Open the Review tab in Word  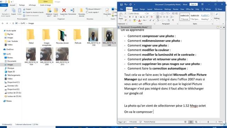[x=176, y=9]
